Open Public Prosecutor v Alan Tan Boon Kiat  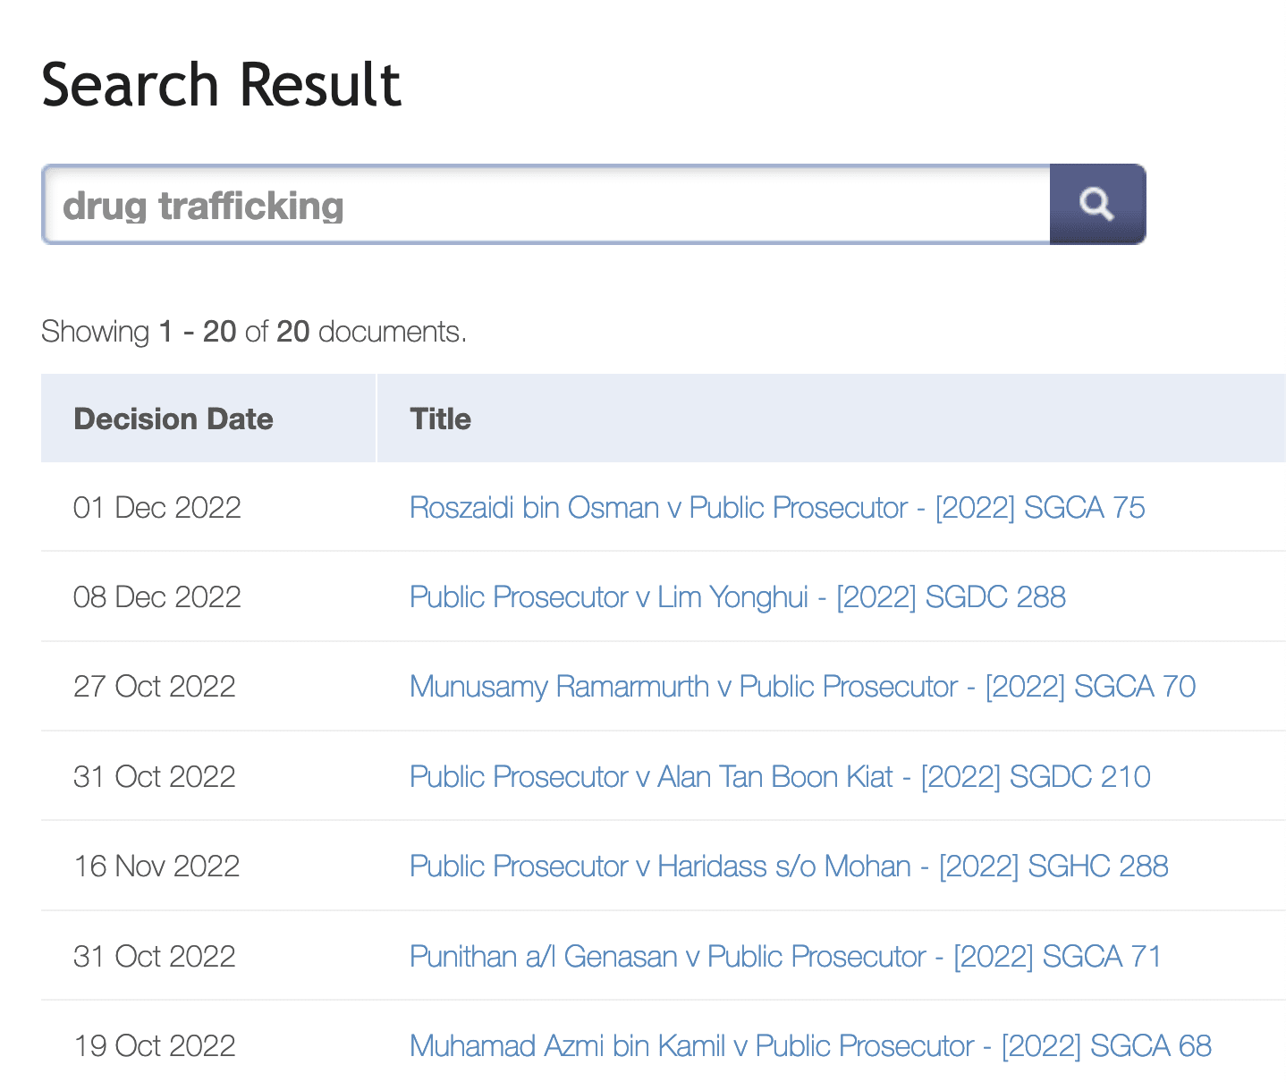(779, 776)
